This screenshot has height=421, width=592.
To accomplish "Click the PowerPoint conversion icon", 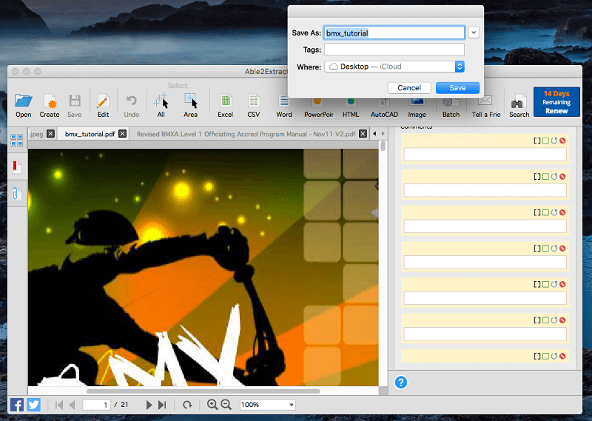I will tap(318, 108).
